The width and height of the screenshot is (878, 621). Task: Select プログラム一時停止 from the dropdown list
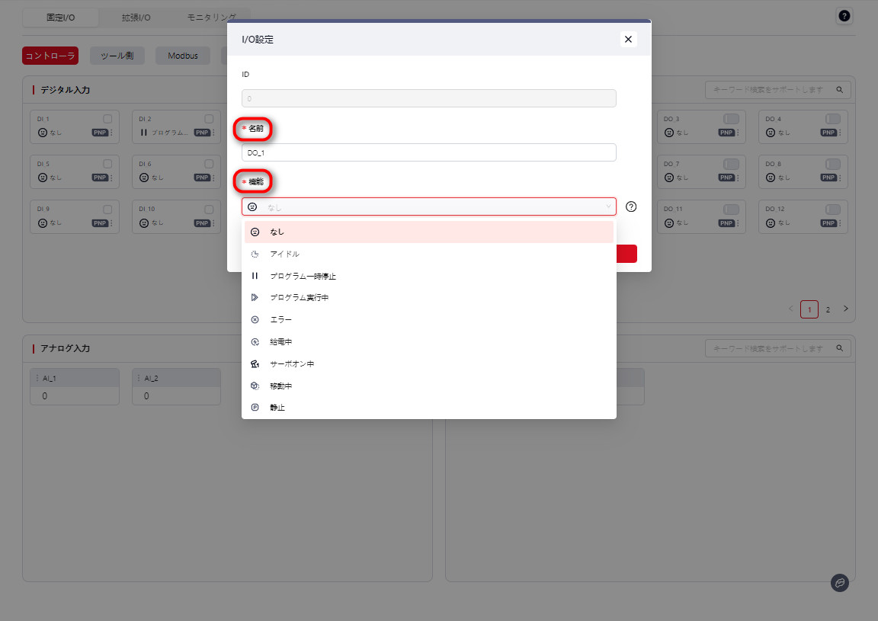[x=303, y=276]
